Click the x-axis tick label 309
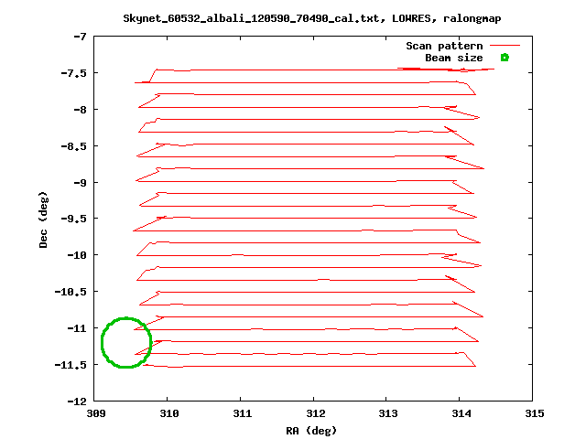 (x=95, y=413)
